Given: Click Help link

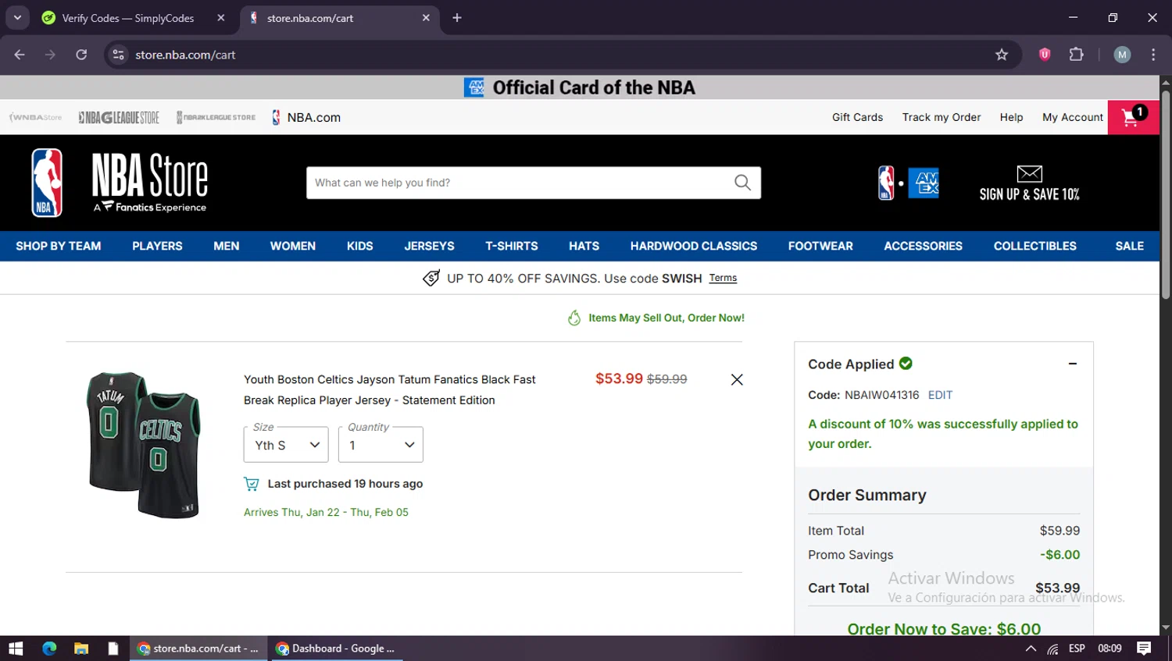Looking at the screenshot, I should tap(1011, 117).
